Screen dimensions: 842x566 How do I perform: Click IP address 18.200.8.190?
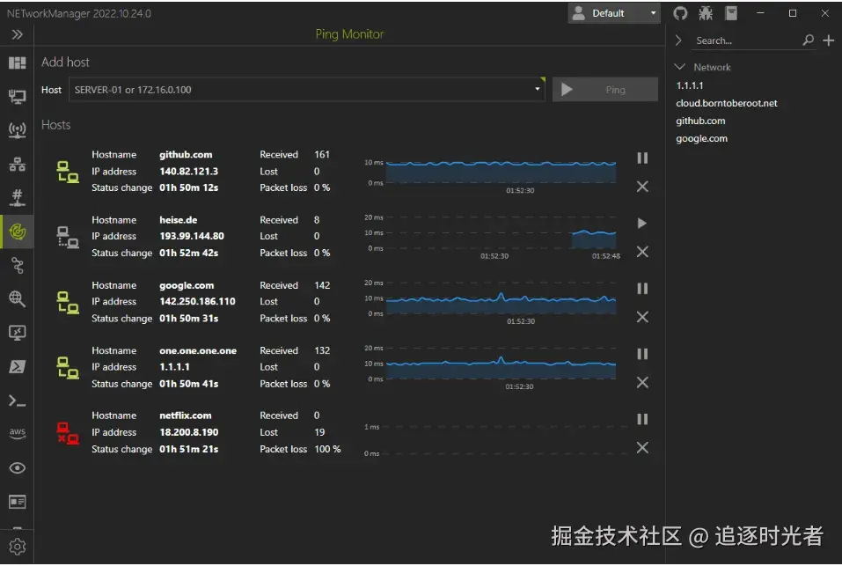coord(188,432)
